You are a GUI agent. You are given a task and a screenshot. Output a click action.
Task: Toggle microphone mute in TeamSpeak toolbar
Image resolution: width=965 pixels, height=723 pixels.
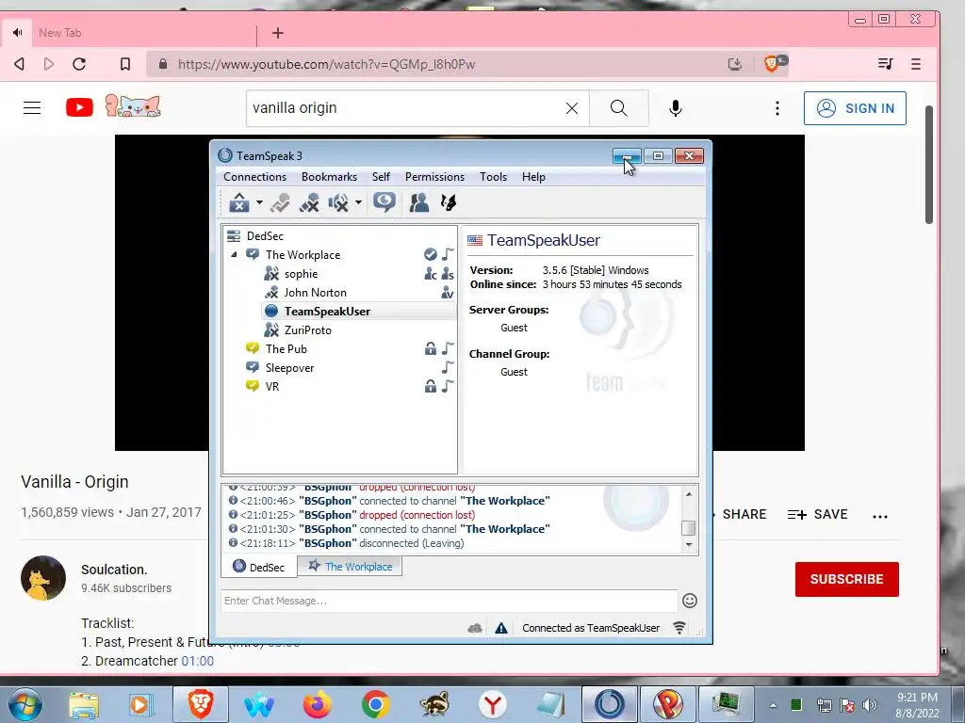(309, 202)
